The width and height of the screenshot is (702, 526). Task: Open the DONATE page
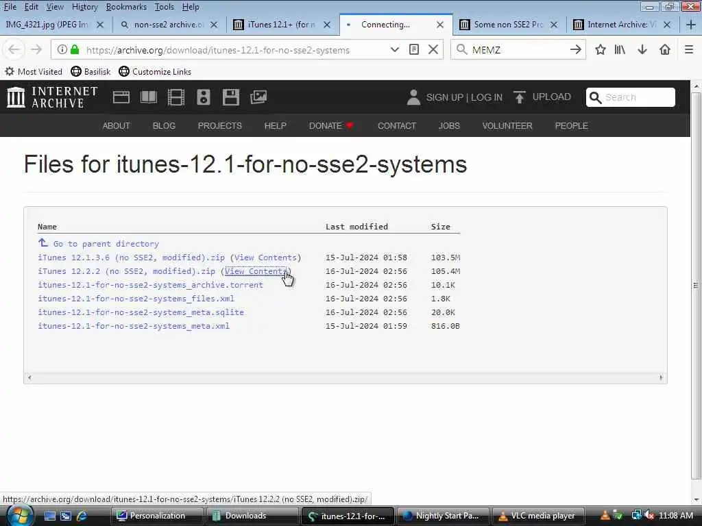point(331,126)
